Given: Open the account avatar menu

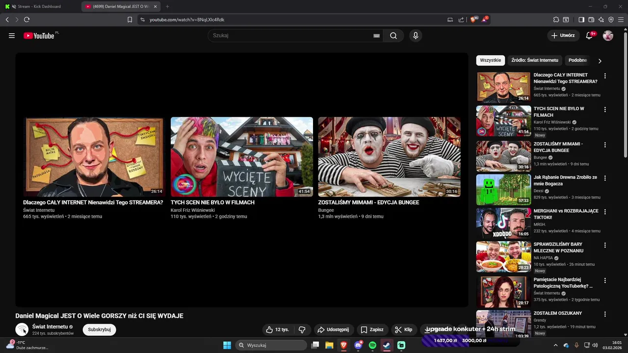Looking at the screenshot, I should click(x=608, y=35).
